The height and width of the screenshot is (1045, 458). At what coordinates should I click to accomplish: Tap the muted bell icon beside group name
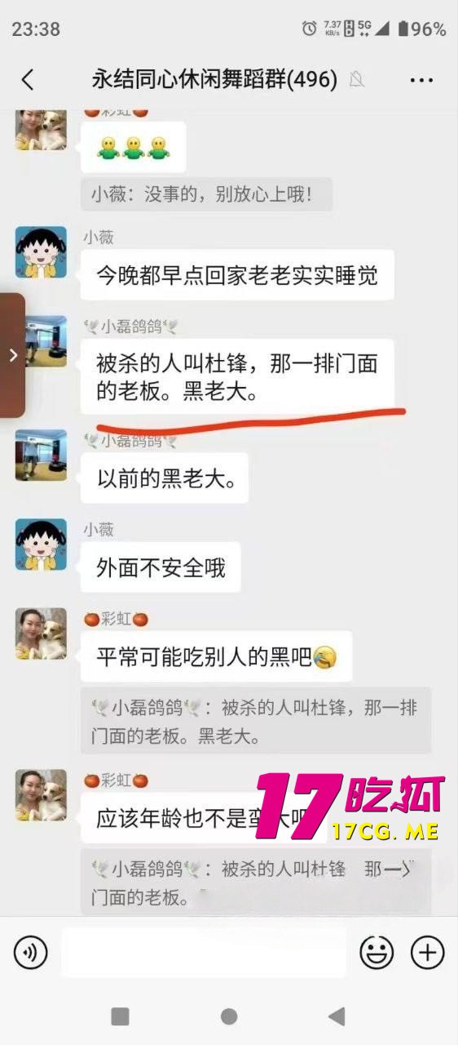tap(356, 79)
